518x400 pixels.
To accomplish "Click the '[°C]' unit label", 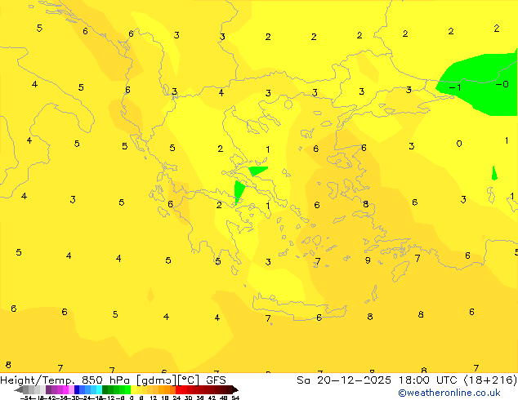I will click(x=188, y=380).
